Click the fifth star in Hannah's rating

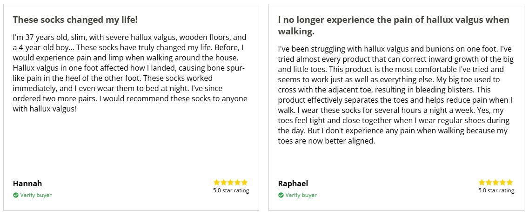tap(245, 183)
